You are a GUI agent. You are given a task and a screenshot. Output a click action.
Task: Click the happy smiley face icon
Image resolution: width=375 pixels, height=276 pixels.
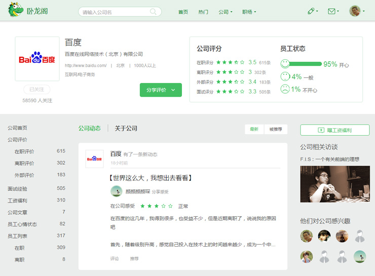coord(285,64)
